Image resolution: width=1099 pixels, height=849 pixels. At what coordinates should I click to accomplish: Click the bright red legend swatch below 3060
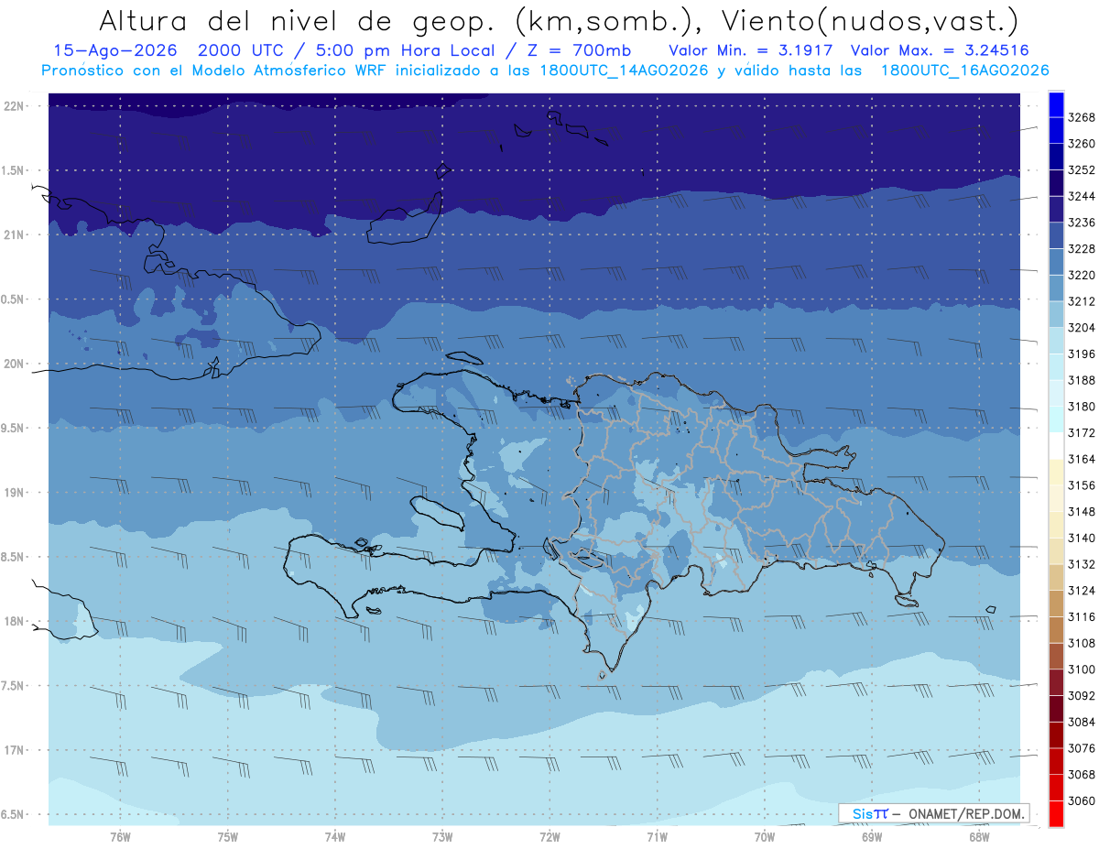(x=1056, y=813)
